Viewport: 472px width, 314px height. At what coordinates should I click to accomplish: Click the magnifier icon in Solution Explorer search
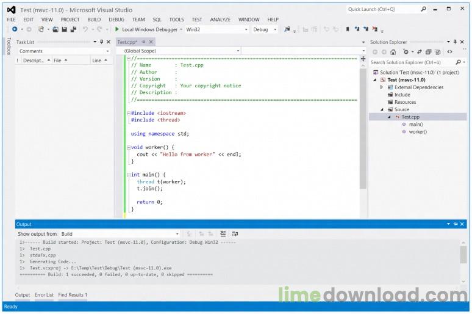(458, 62)
